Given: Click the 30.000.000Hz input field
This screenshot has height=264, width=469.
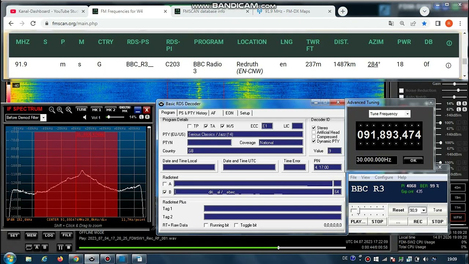Looking at the screenshot, I should pos(377,160).
